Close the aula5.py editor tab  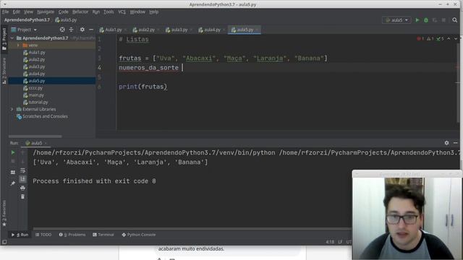coord(257,30)
